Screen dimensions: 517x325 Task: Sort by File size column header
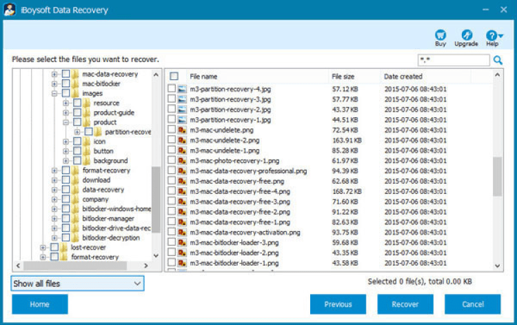(354, 77)
